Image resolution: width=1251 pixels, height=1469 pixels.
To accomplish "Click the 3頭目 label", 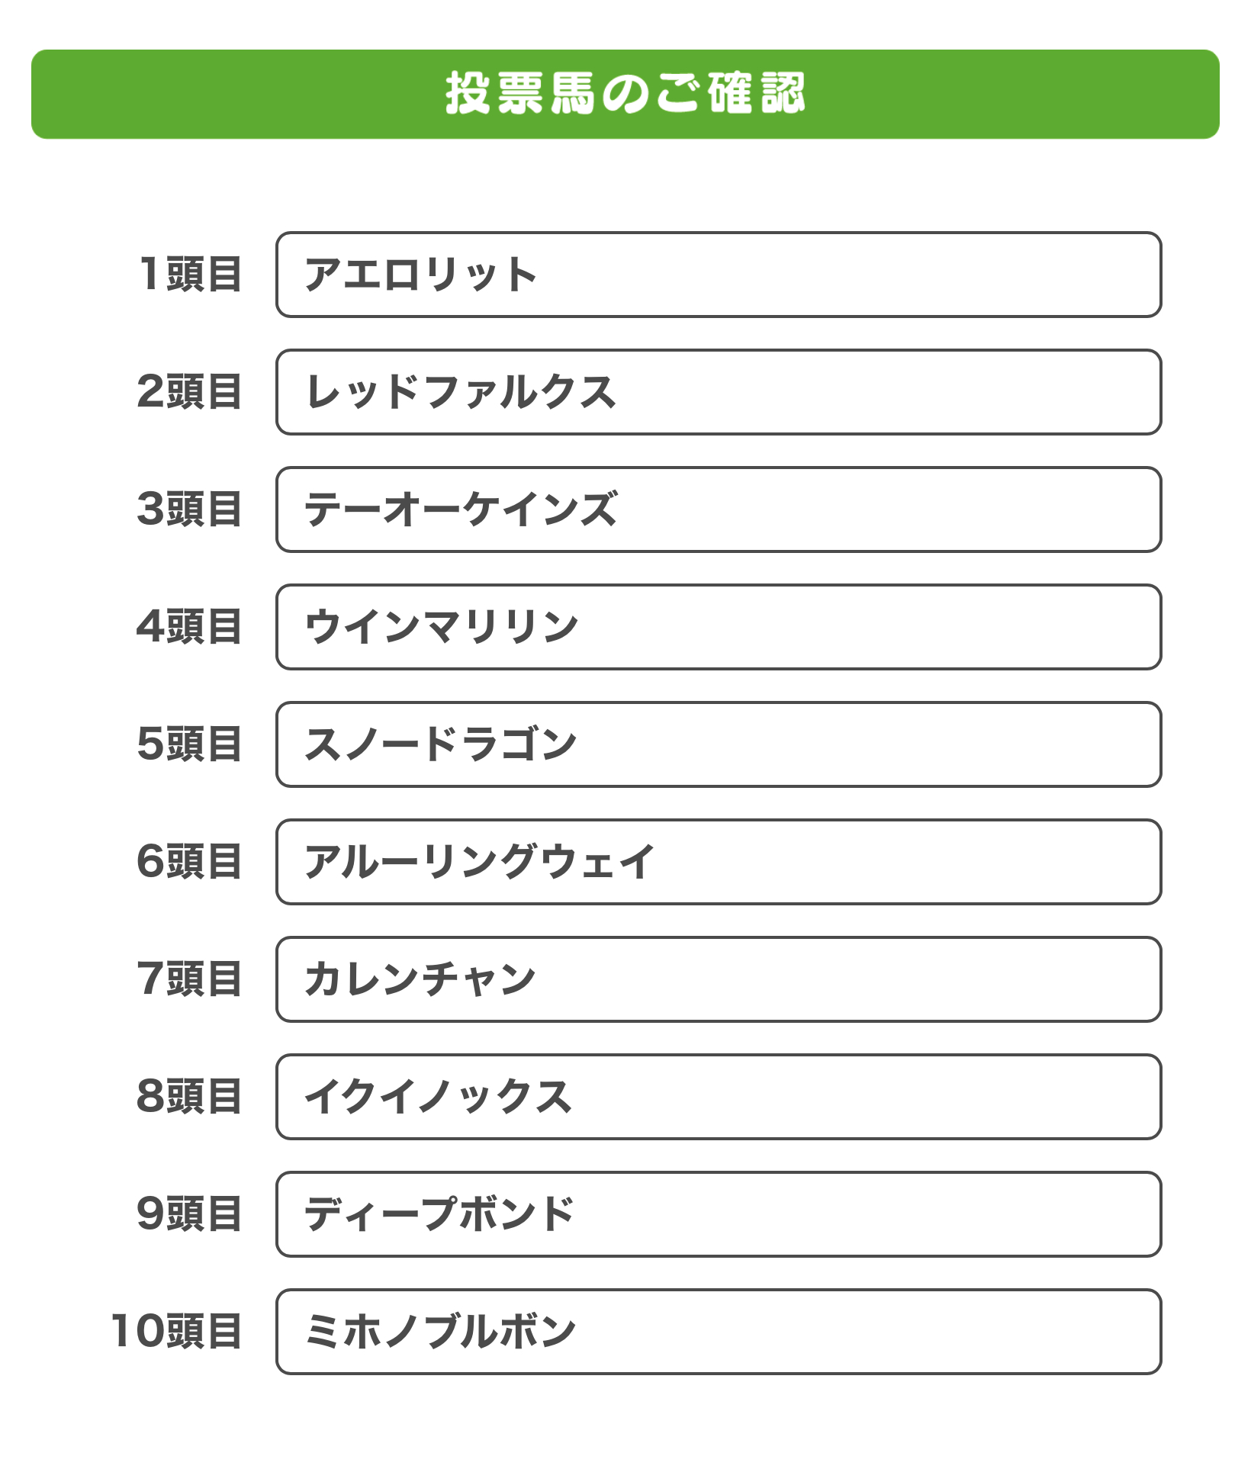I will [x=190, y=509].
